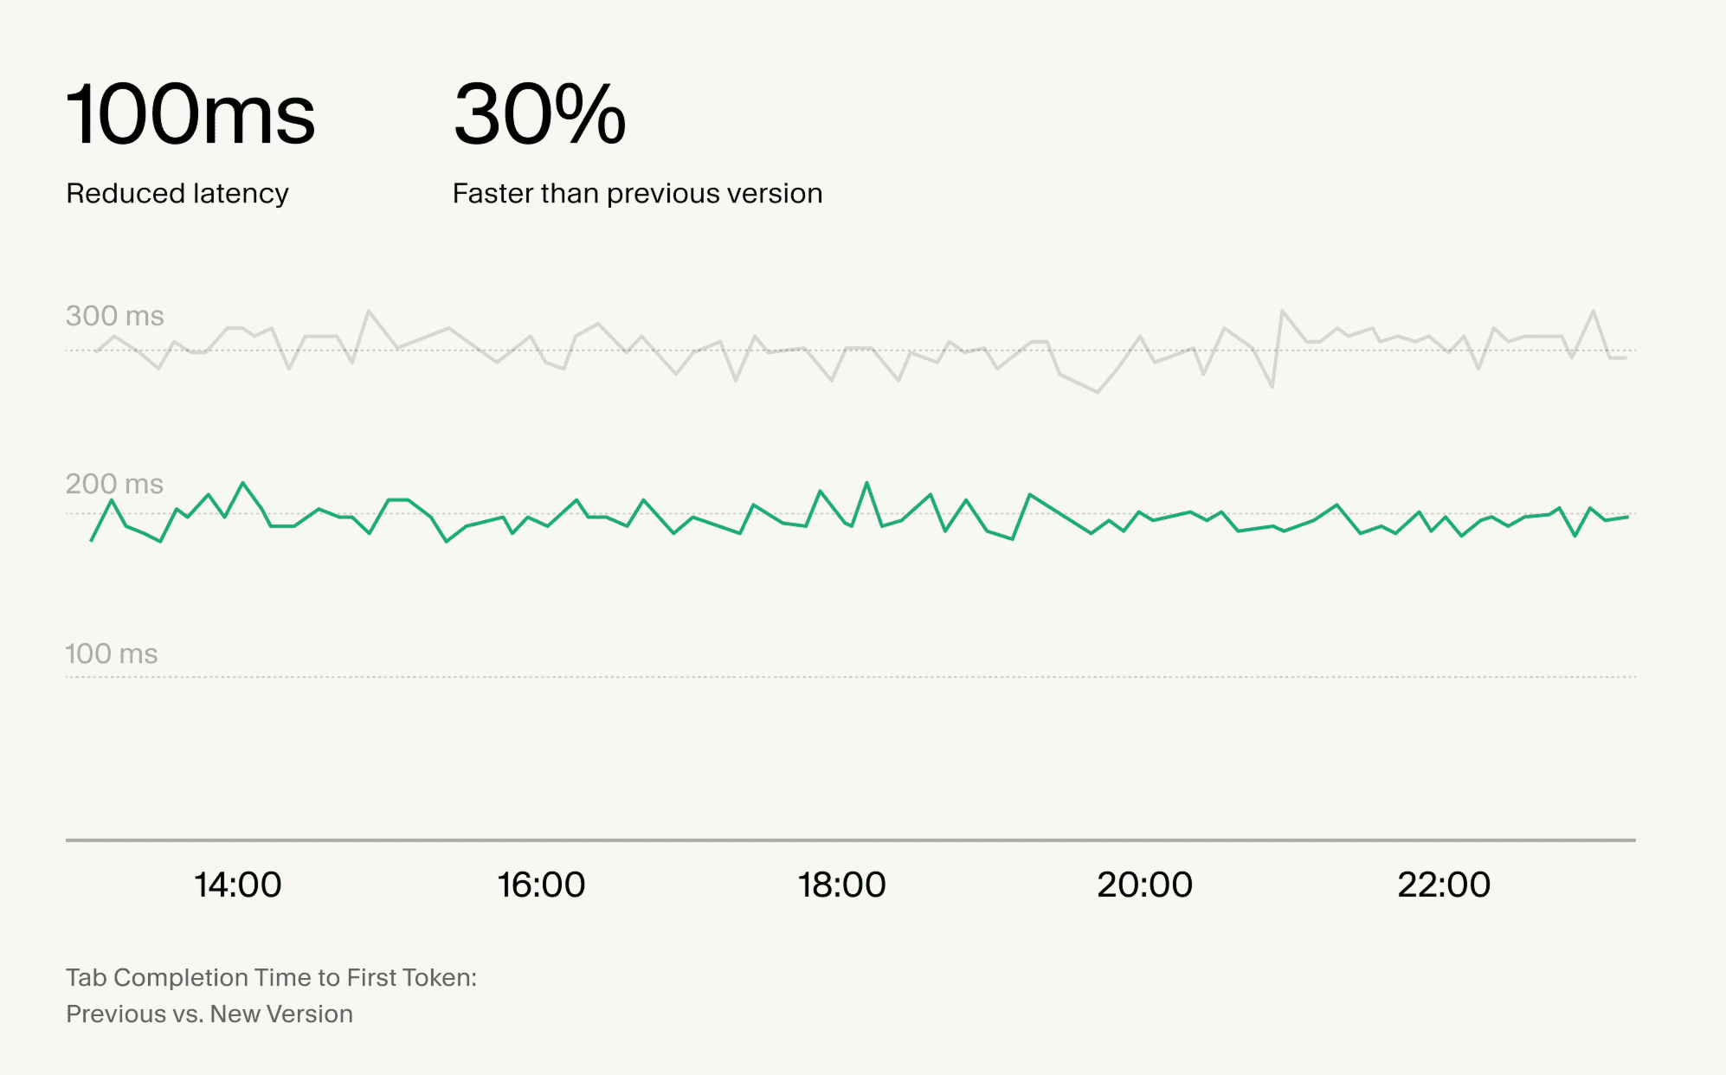Click the 14:00 time axis tick
1726x1075 pixels.
(x=237, y=885)
